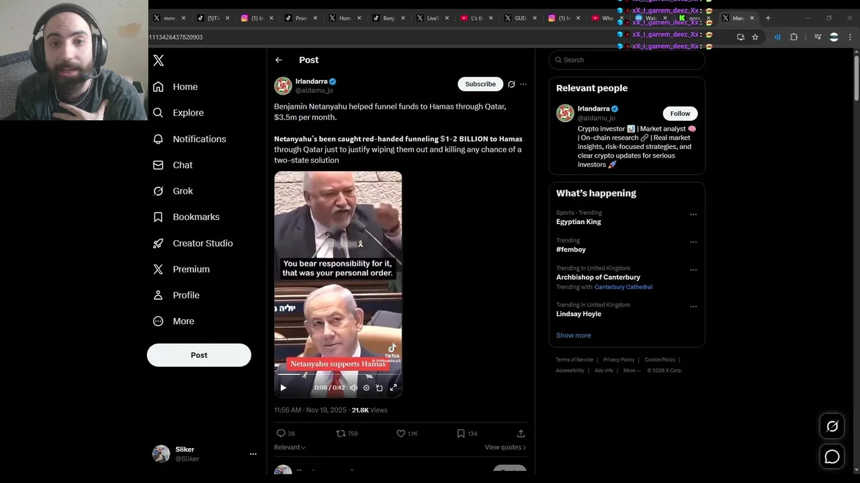Open View quotes
The width and height of the screenshot is (860, 483).
pos(505,447)
